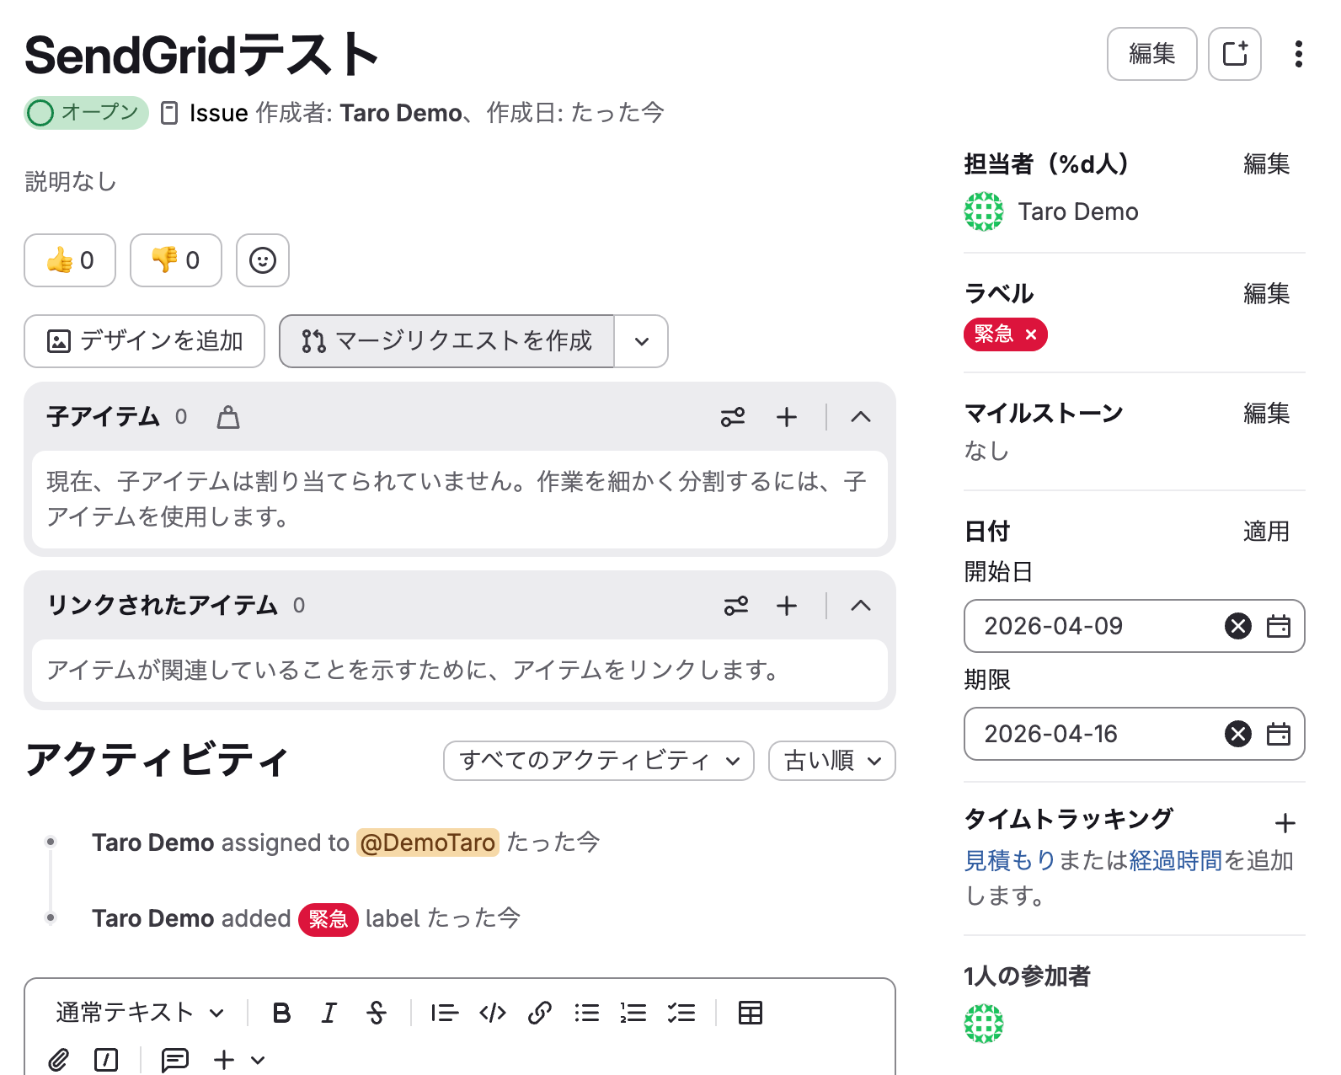Open the calendar picker for 期限

click(1279, 734)
